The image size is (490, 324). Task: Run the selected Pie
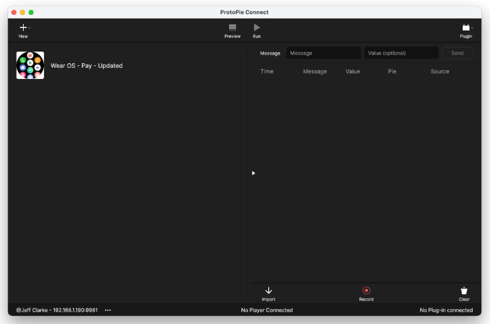(x=256, y=31)
